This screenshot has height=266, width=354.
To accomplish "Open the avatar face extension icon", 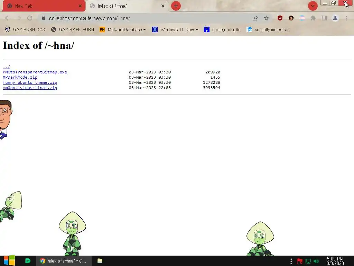I will pos(291,18).
